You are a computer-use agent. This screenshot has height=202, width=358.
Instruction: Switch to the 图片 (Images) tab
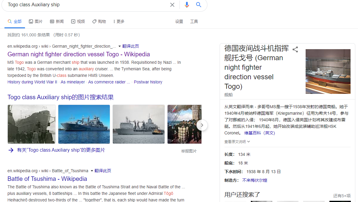click(x=36, y=21)
